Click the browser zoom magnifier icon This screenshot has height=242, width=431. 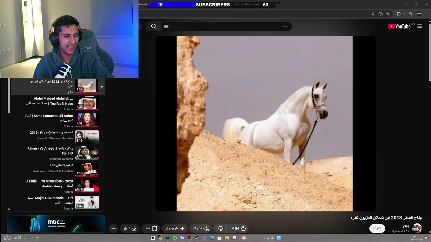point(373,14)
